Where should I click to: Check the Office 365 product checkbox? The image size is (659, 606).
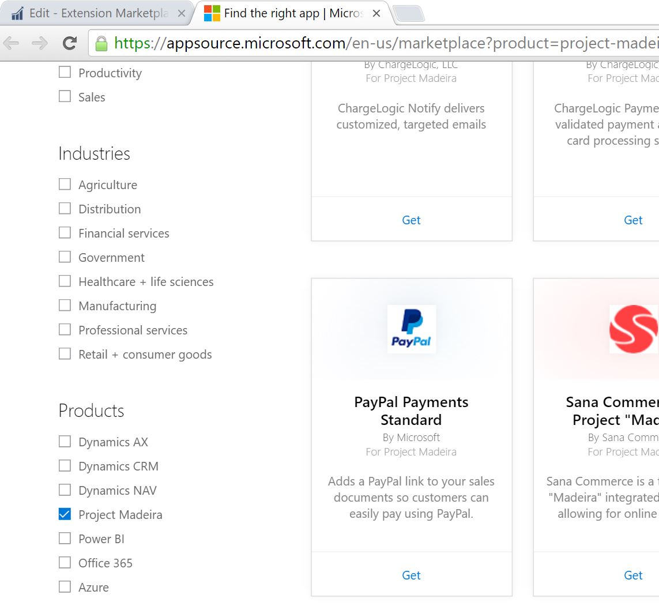(x=65, y=562)
